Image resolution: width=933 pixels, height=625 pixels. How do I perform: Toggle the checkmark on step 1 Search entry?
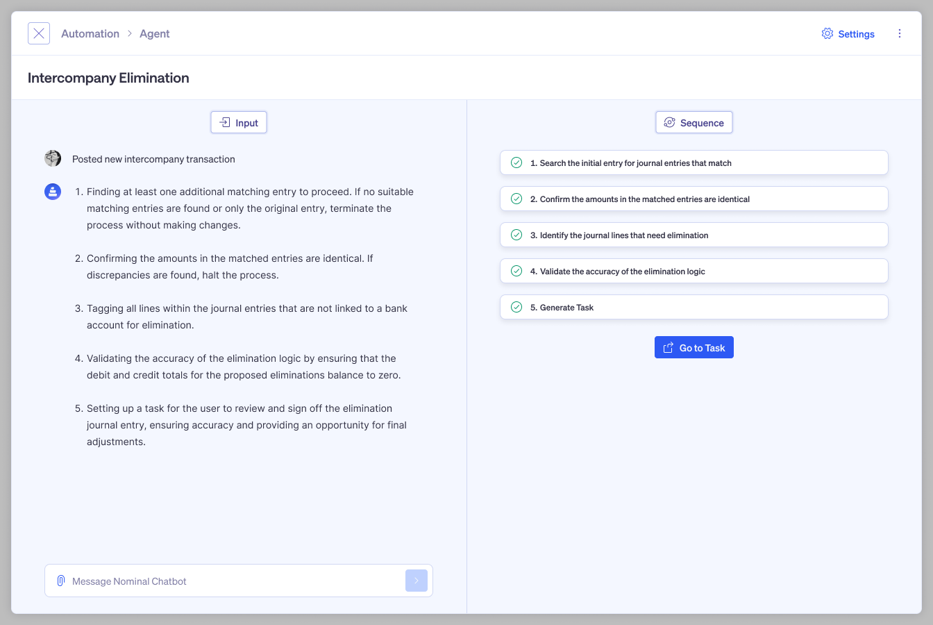516,162
